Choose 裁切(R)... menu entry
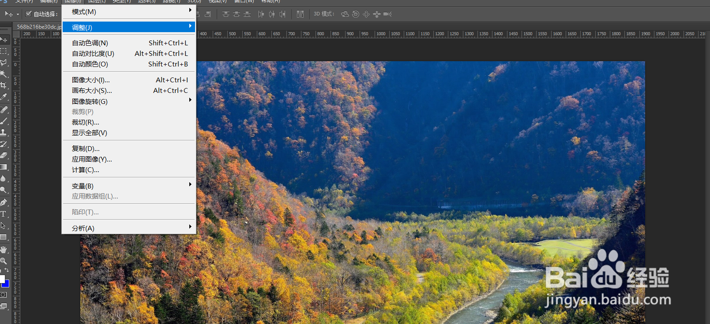This screenshot has width=710, height=324. tap(129, 122)
